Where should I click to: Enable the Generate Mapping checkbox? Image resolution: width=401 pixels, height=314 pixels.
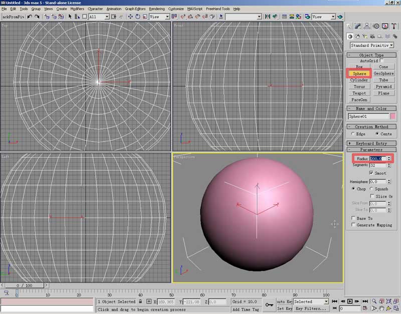coord(353,225)
